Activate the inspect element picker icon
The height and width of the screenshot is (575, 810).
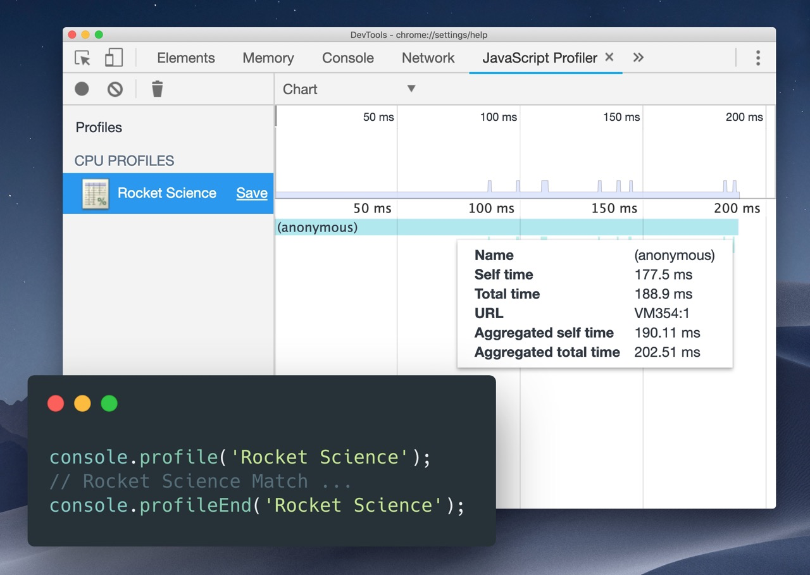pyautogui.click(x=83, y=58)
